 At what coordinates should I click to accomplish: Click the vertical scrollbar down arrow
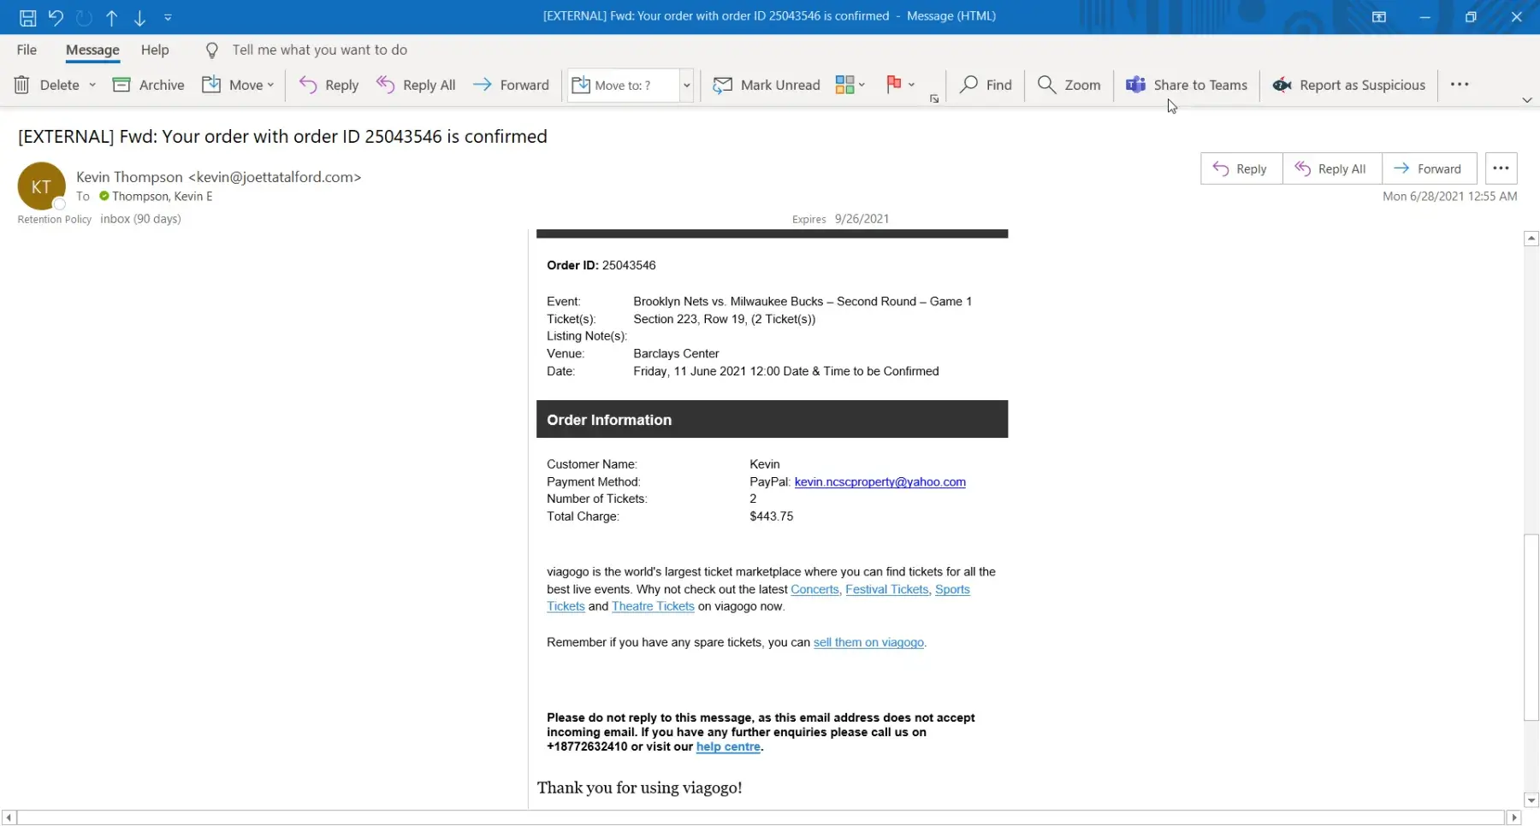(1531, 801)
